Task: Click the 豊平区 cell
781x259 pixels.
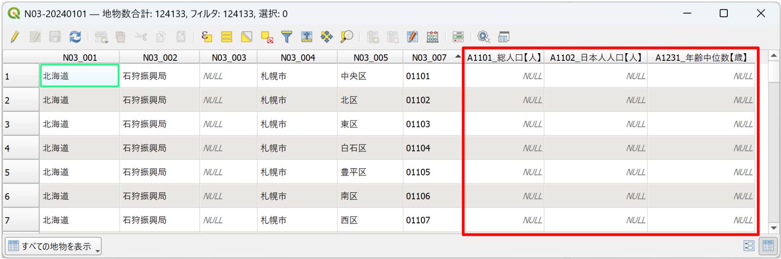Action: (x=370, y=172)
